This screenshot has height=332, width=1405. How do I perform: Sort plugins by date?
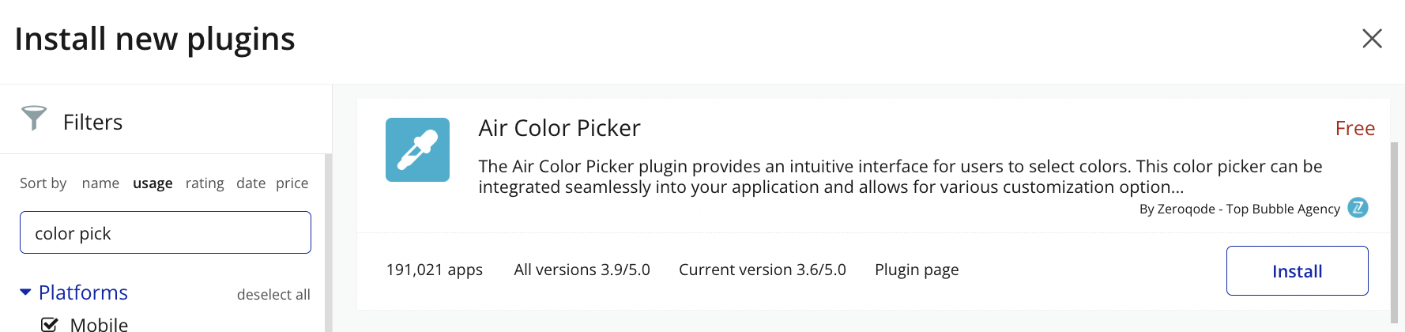point(250,183)
